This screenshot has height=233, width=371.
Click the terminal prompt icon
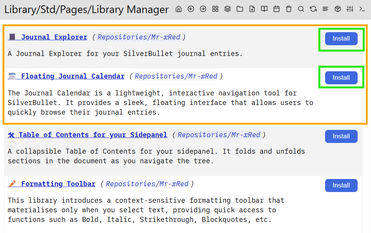362,9
